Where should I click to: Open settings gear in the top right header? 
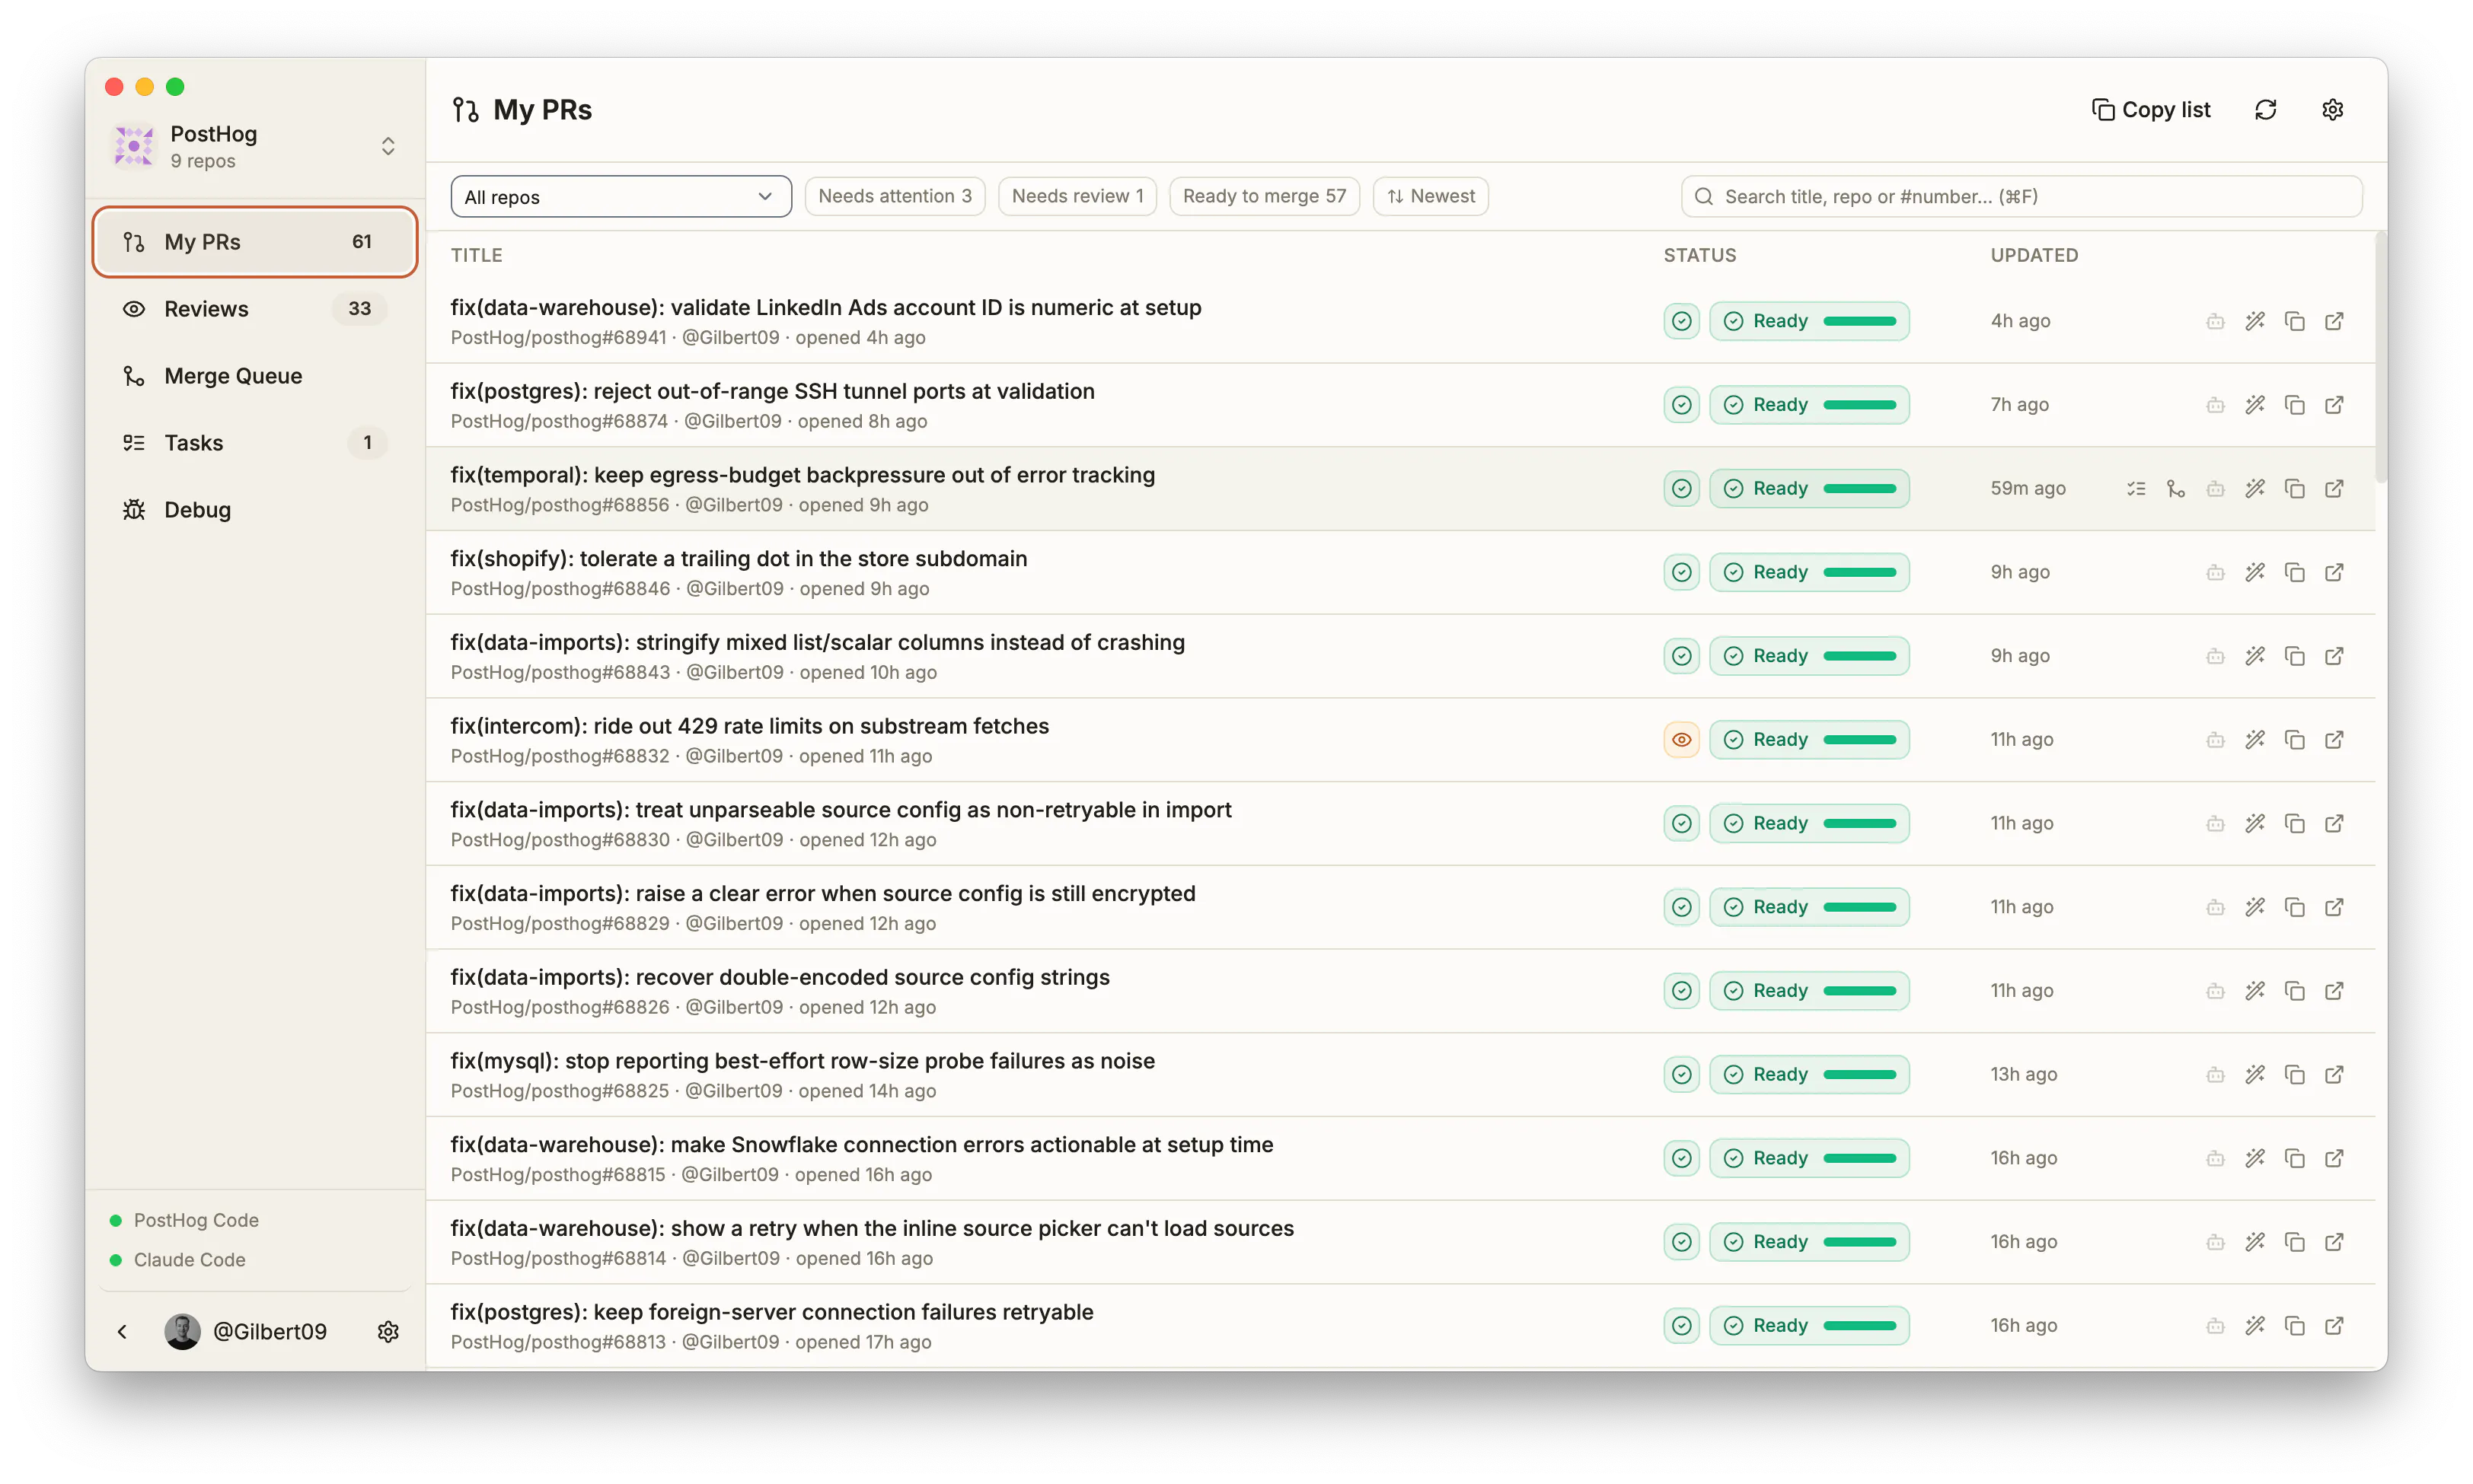coord(2332,110)
